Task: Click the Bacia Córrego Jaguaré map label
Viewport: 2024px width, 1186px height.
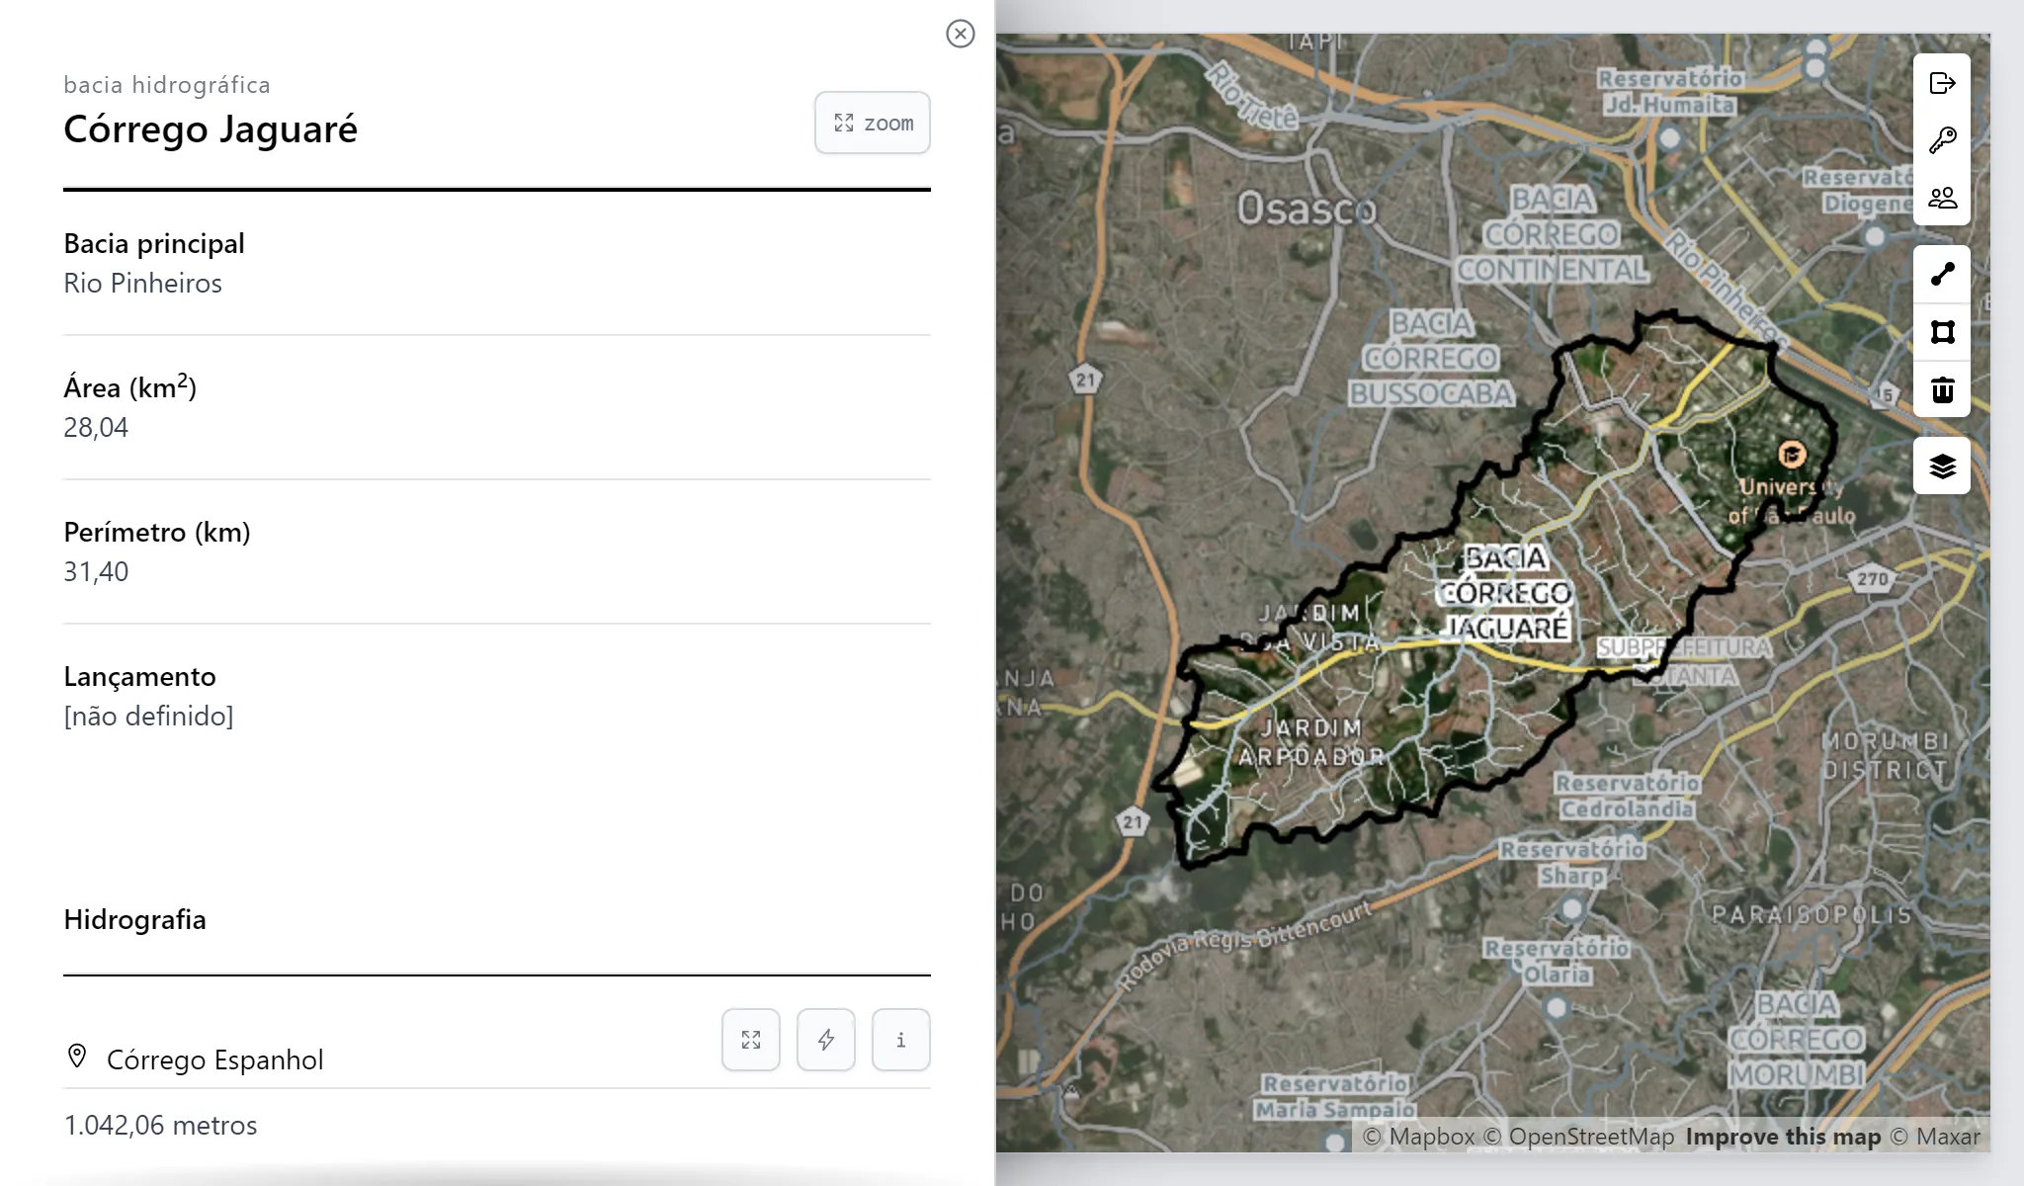Action: click(x=1505, y=593)
